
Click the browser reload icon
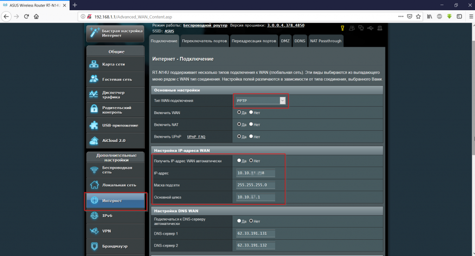tap(26, 17)
